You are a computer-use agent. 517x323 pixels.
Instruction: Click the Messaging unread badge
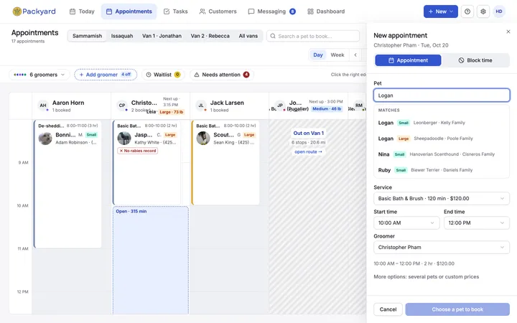[x=292, y=11]
